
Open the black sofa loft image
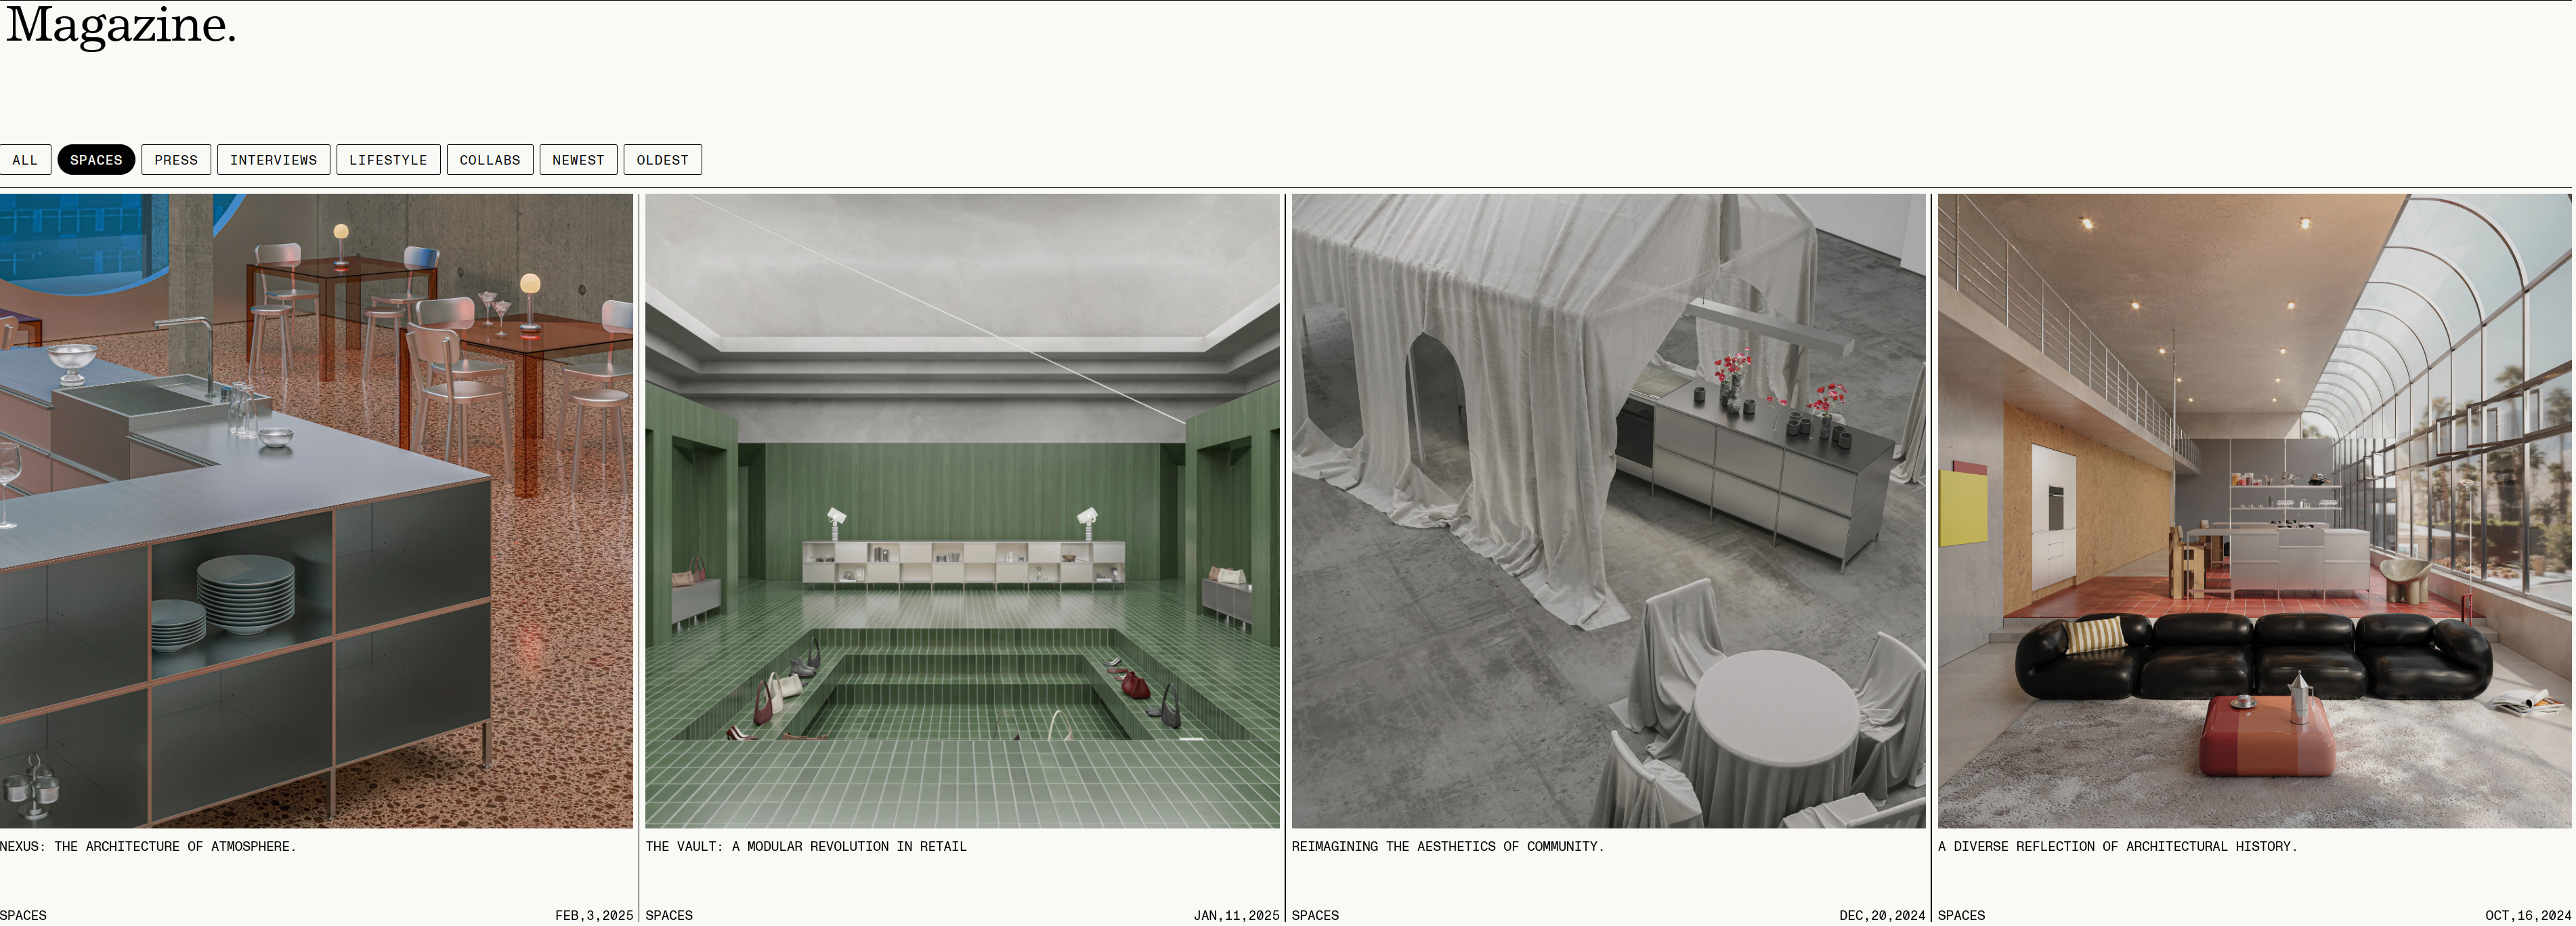click(2254, 510)
